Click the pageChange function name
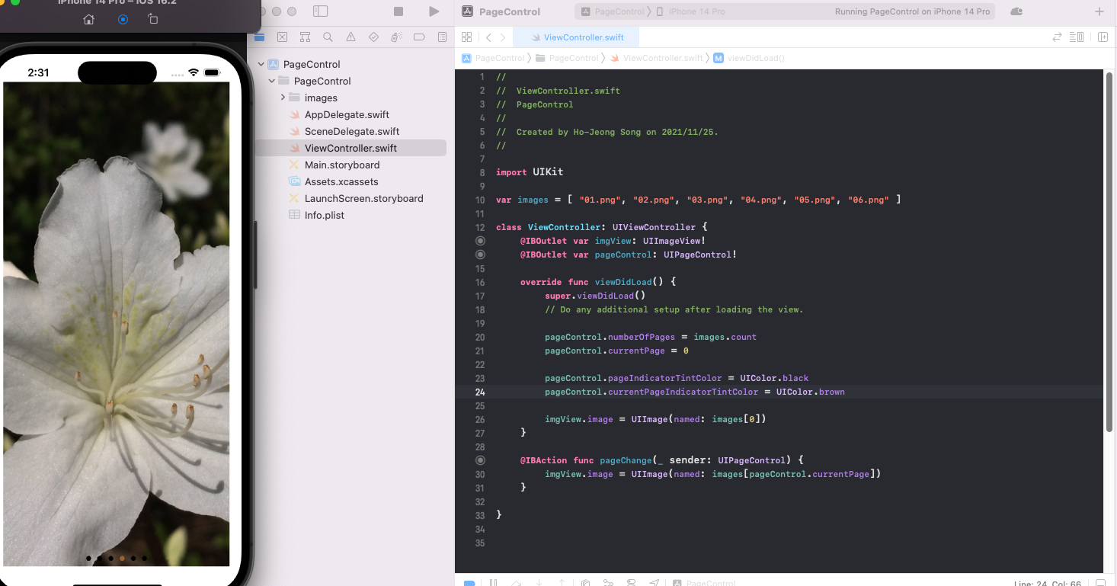This screenshot has height=586, width=1117. pos(626,460)
